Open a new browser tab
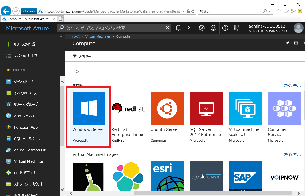The width and height of the screenshot is (305, 196). click(61, 19)
